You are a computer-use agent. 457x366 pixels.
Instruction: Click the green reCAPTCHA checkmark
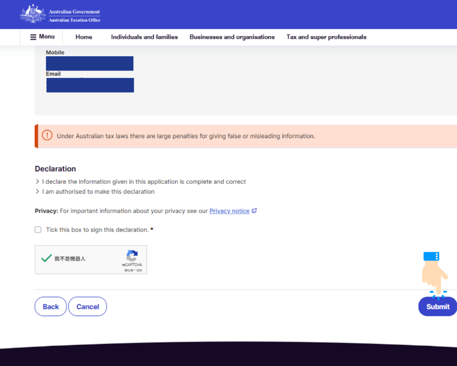click(47, 258)
